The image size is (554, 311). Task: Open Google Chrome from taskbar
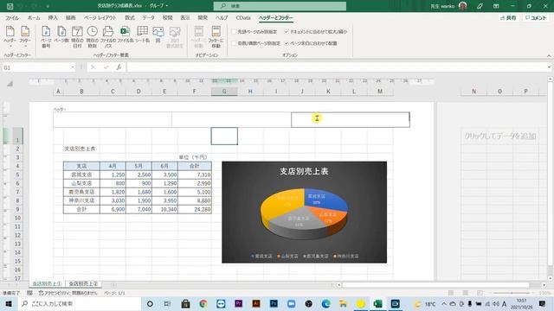click(203, 303)
